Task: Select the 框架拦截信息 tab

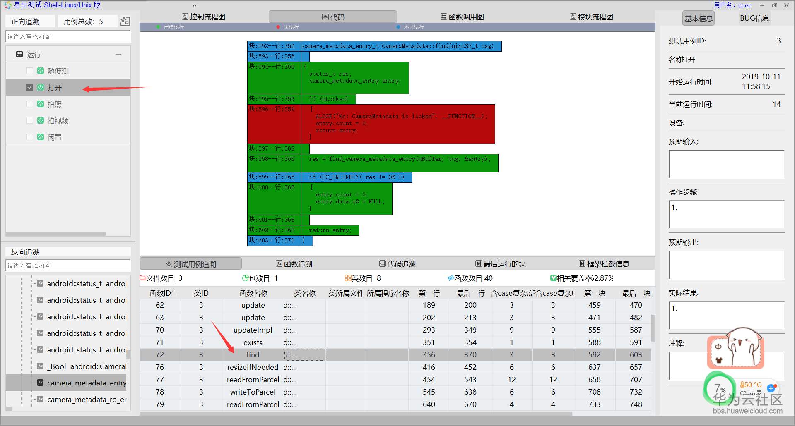Action: (x=604, y=264)
